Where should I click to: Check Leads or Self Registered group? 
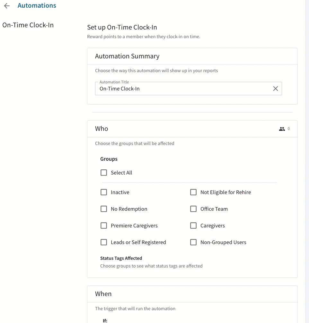104,242
